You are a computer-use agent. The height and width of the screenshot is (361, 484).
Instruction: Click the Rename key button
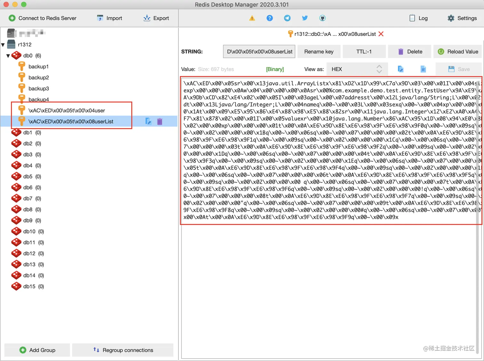pos(319,51)
